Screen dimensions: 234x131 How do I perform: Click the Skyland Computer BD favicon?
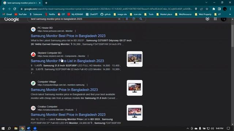point(33,55)
